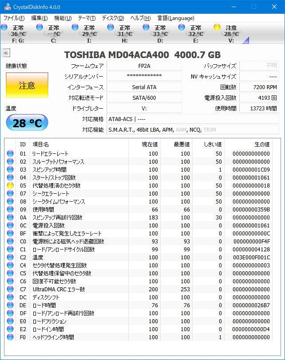Click the status orb for attribute C5
285x360 pixels.
click(x=10, y=273)
